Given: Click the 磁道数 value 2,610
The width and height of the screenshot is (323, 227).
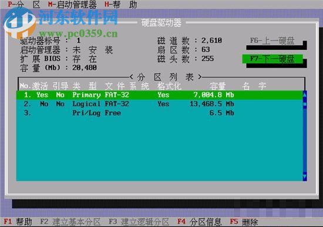Looking at the screenshot, I should (211, 40).
